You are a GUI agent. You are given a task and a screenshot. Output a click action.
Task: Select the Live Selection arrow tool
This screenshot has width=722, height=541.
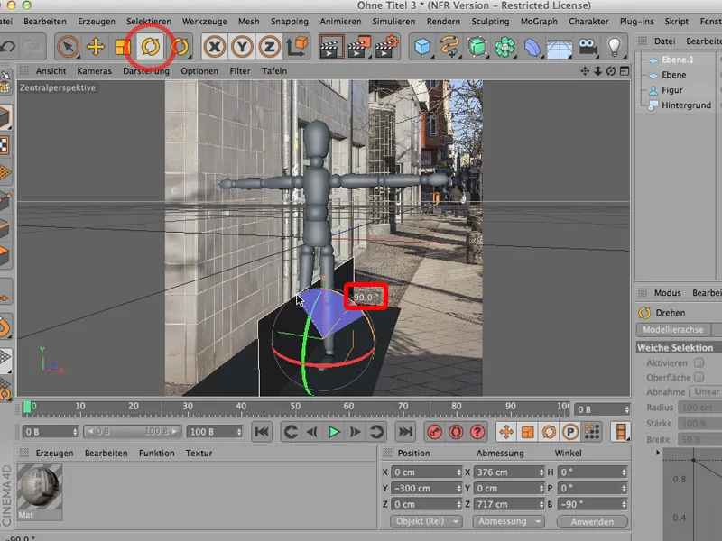(68, 47)
